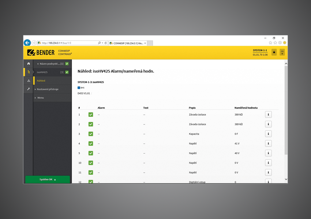Click the Test column header

[x=146, y=108]
